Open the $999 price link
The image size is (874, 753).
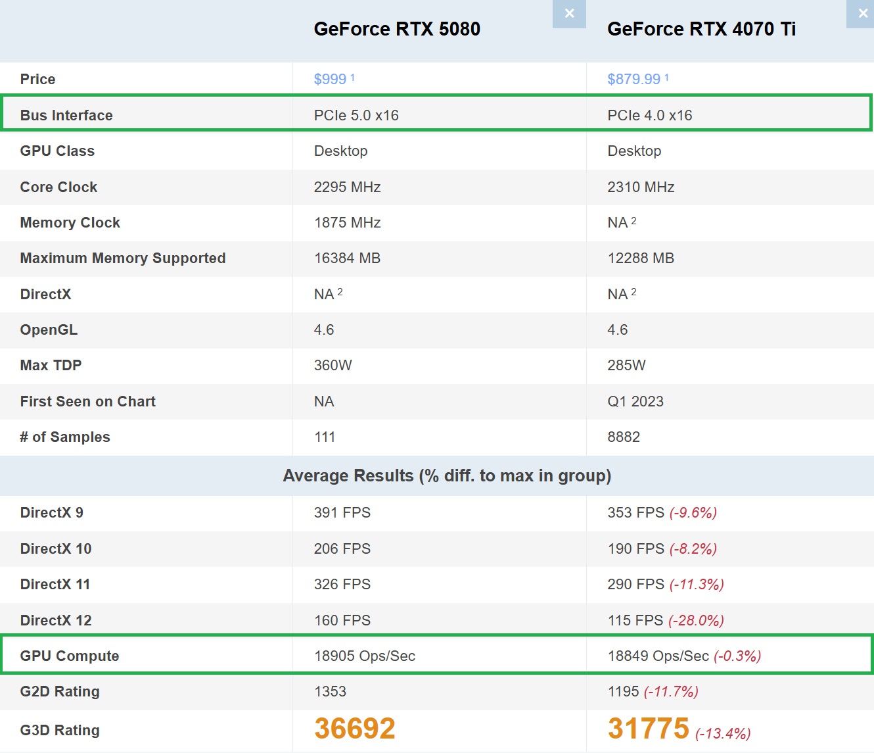[330, 80]
